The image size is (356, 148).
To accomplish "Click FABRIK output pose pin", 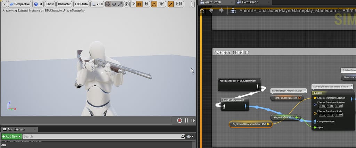I will click(352, 99).
